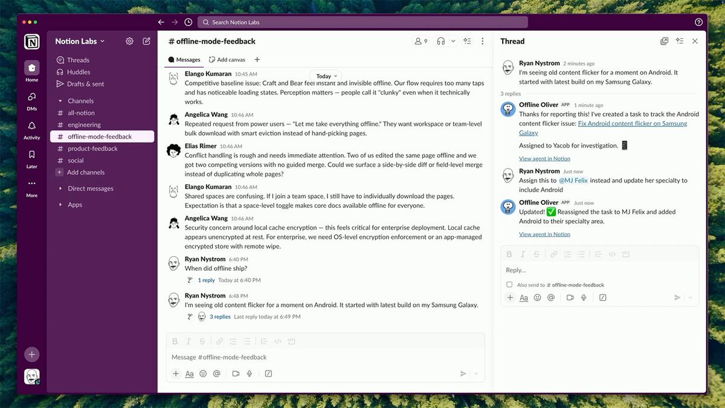
Task: Open slash shortcuts in channel composer
Action: click(268, 374)
